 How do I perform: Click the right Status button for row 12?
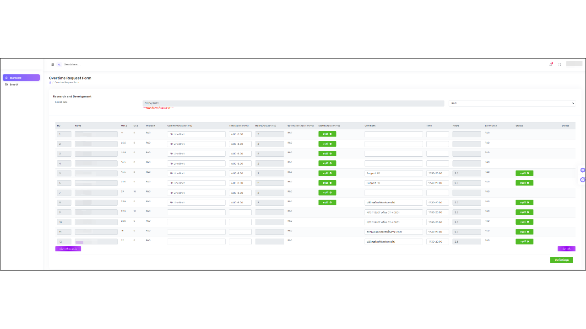tap(524, 242)
